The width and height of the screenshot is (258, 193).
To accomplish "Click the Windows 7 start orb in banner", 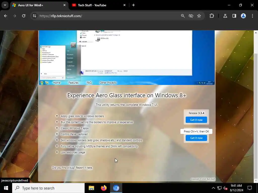I will click(x=42, y=83).
